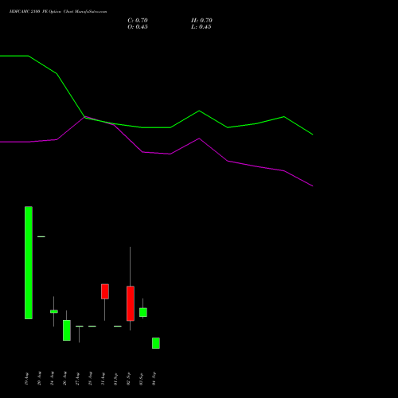Viewport: 398px width, 398px height.
Task: Click the tall green 19 Aug candlestick
Action: point(29,263)
